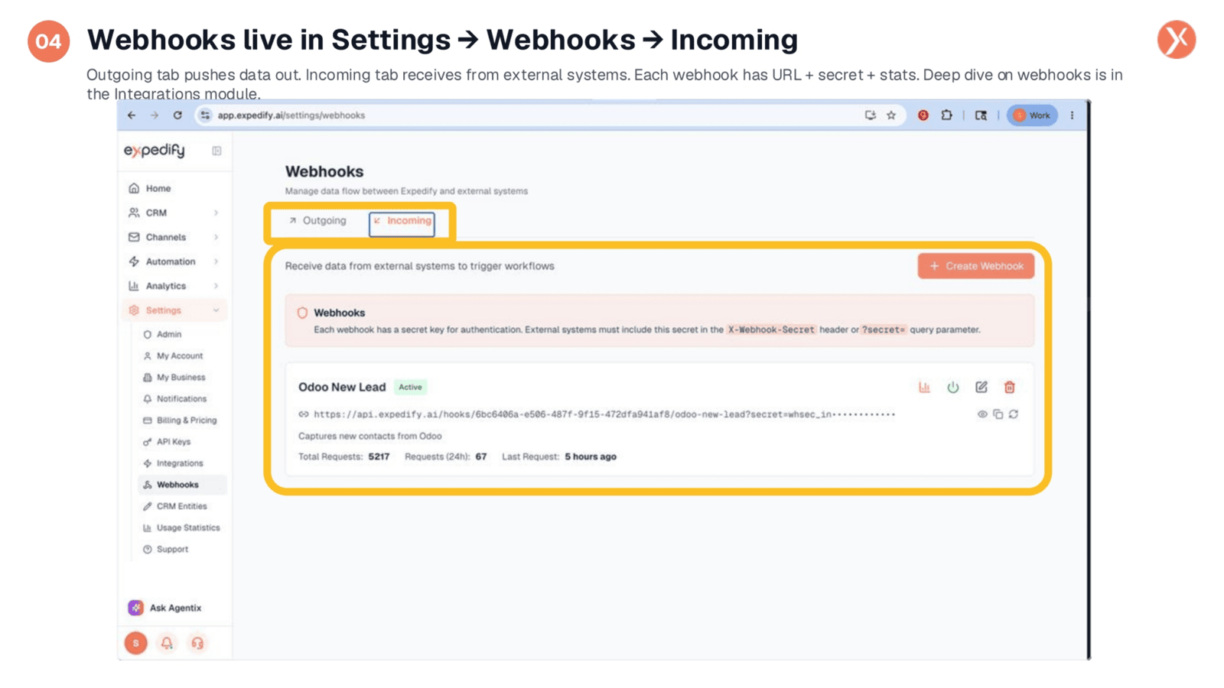Screen dimensions: 1224x688
Task: Click the site info icon in address bar
Action: (205, 115)
